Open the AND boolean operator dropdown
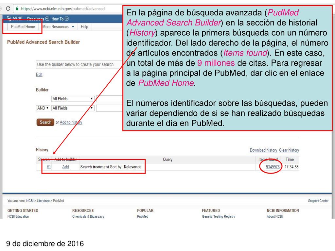 [43, 108]
